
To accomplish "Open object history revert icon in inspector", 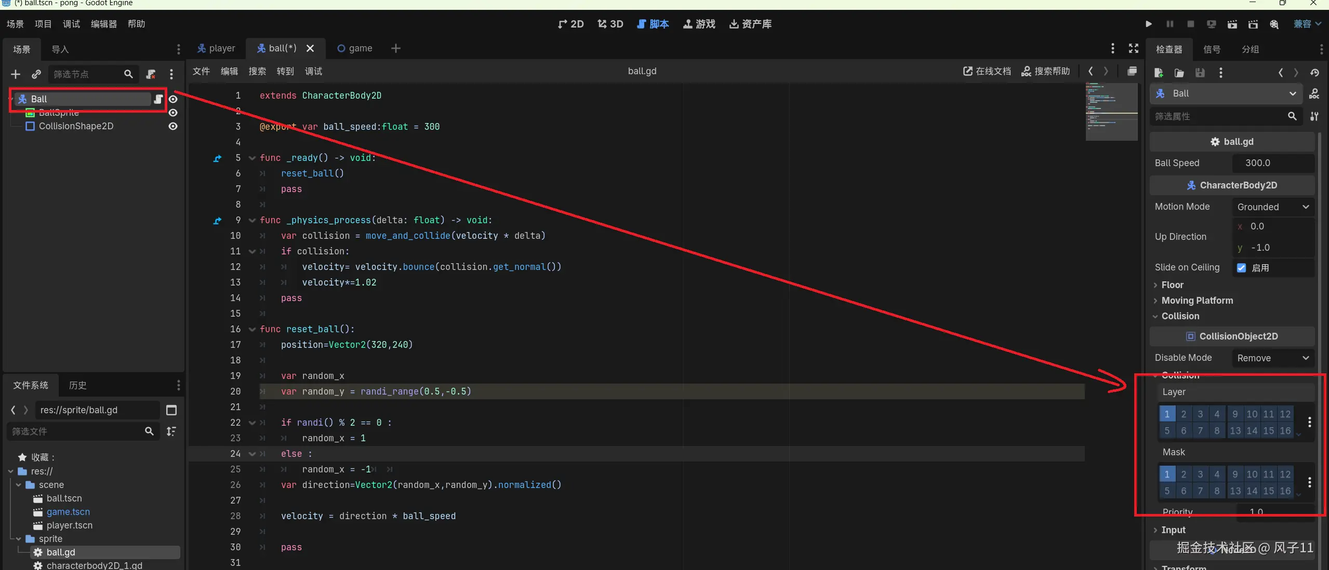I will point(1314,73).
